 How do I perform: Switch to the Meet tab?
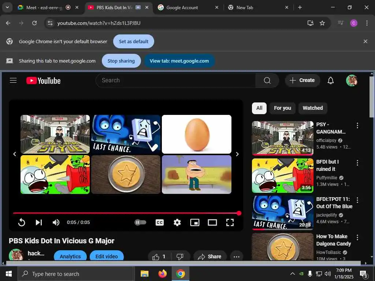(x=44, y=8)
